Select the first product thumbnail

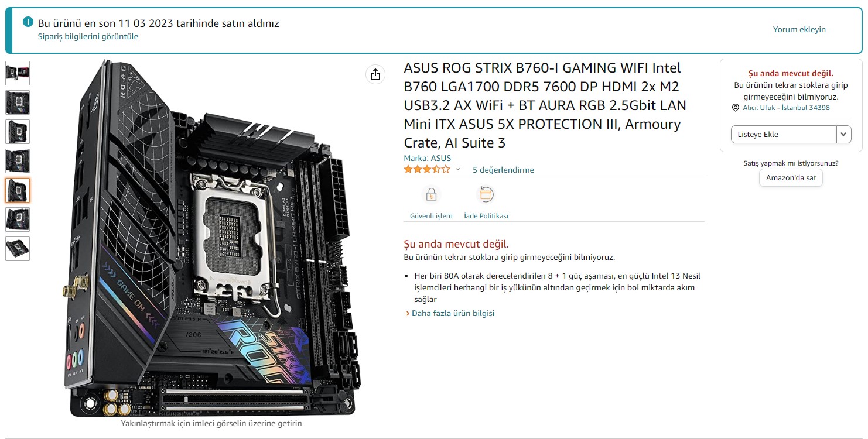point(18,73)
